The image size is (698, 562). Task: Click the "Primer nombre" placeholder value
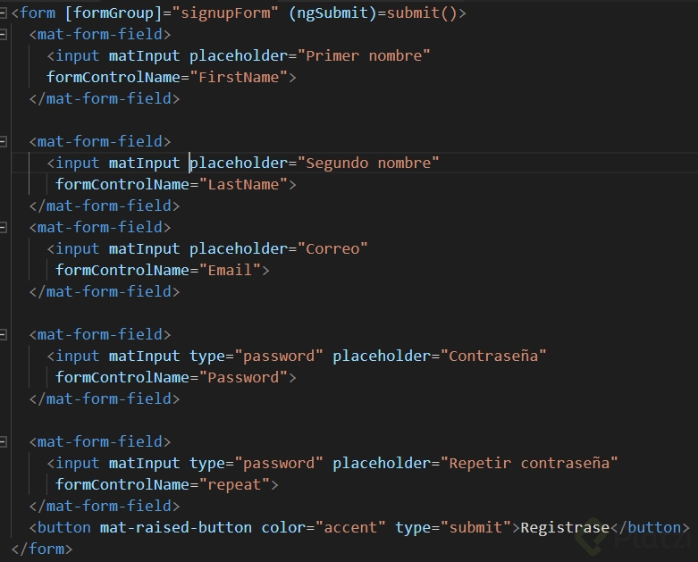tap(367, 56)
